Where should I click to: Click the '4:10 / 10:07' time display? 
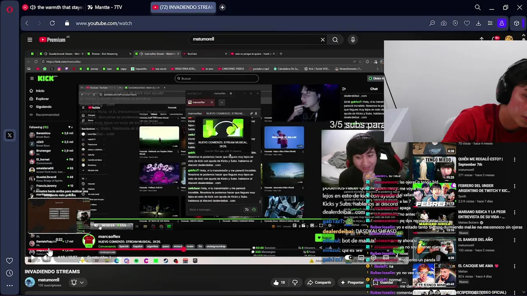[67, 258]
